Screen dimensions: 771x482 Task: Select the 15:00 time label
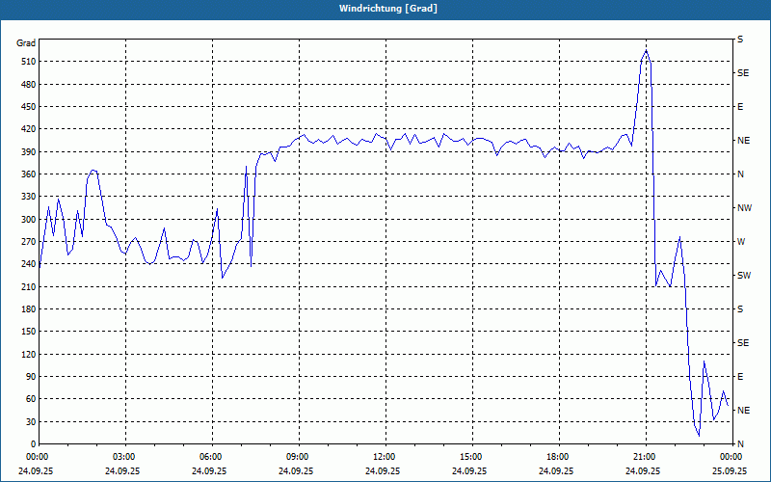point(472,457)
